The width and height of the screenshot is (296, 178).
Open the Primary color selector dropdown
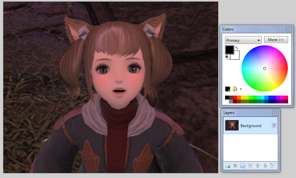click(x=243, y=40)
